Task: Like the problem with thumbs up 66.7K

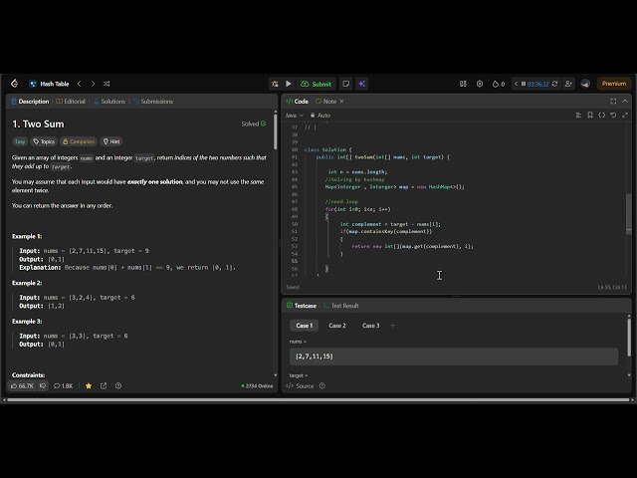Action: [x=22, y=385]
